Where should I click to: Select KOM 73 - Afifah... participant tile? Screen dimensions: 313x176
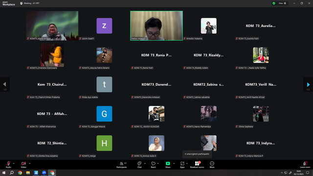point(52,114)
